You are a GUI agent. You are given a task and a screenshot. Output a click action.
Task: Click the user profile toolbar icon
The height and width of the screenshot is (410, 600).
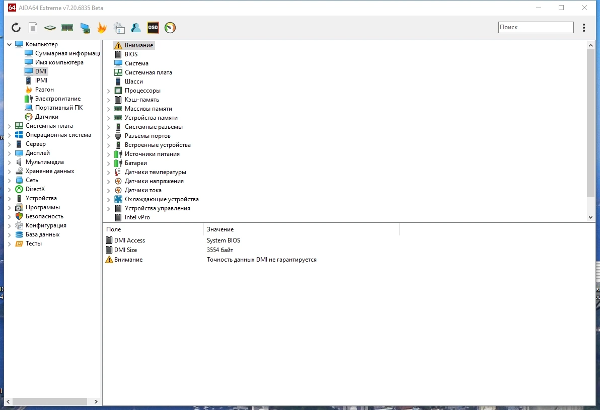pyautogui.click(x=136, y=28)
